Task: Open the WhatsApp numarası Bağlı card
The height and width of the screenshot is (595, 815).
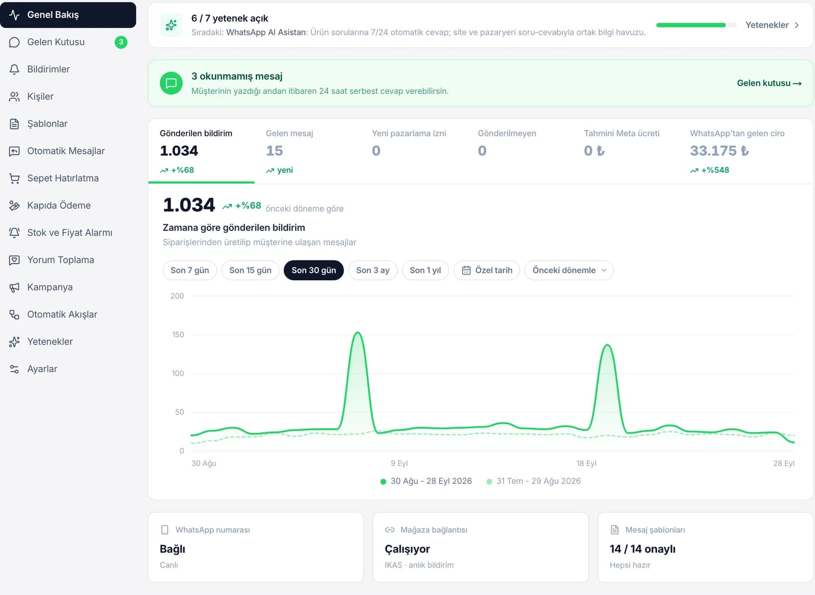Action: (x=256, y=547)
